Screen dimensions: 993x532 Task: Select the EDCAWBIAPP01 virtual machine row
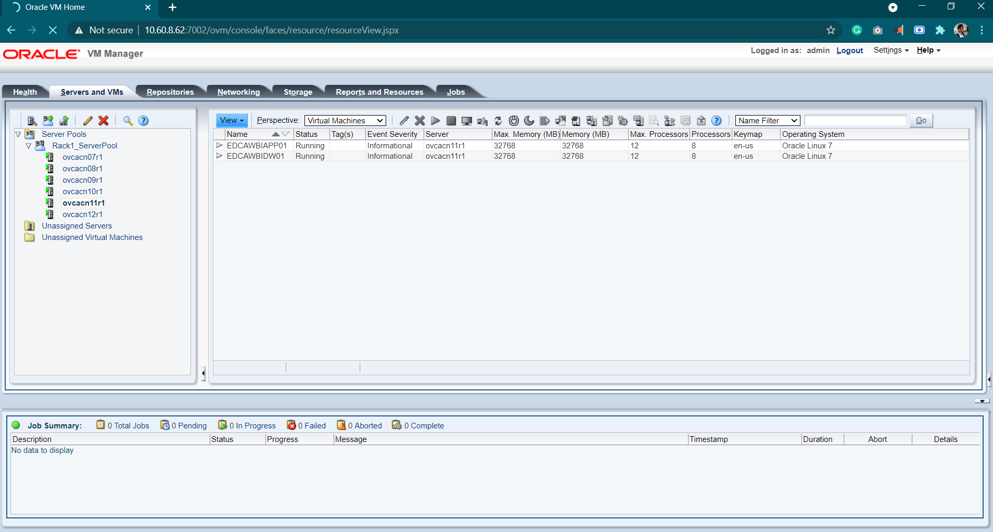coord(591,146)
